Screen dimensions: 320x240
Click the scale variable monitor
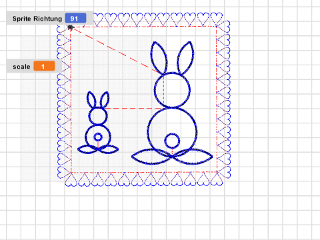click(x=34, y=66)
